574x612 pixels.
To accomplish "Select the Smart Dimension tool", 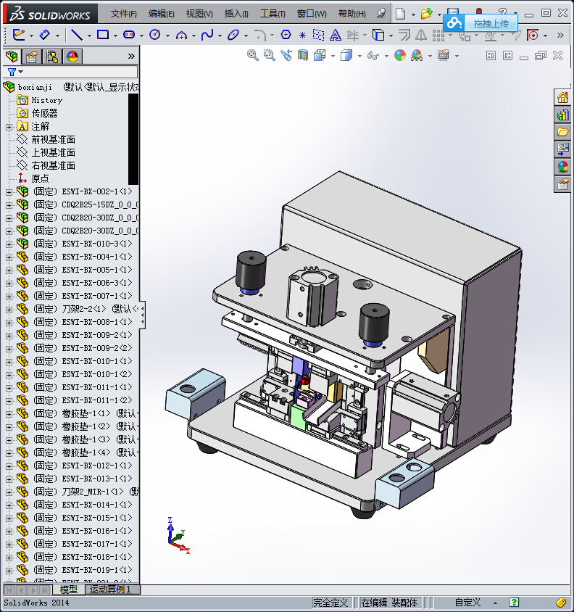I will (x=44, y=35).
